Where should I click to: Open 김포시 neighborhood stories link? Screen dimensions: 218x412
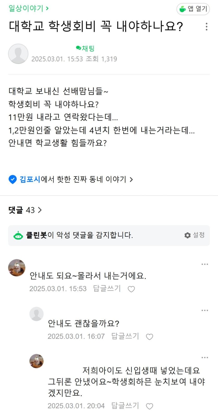(x=76, y=179)
